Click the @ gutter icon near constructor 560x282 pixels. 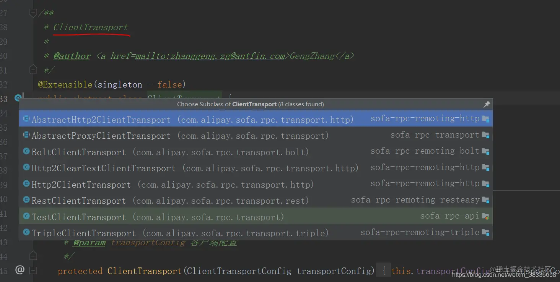[x=20, y=270]
